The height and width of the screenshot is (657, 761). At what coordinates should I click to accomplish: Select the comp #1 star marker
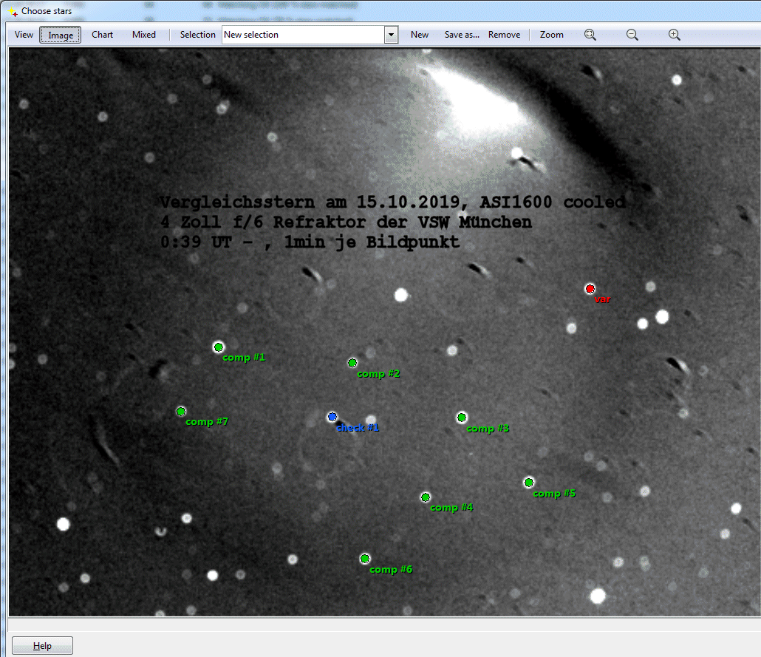(218, 347)
